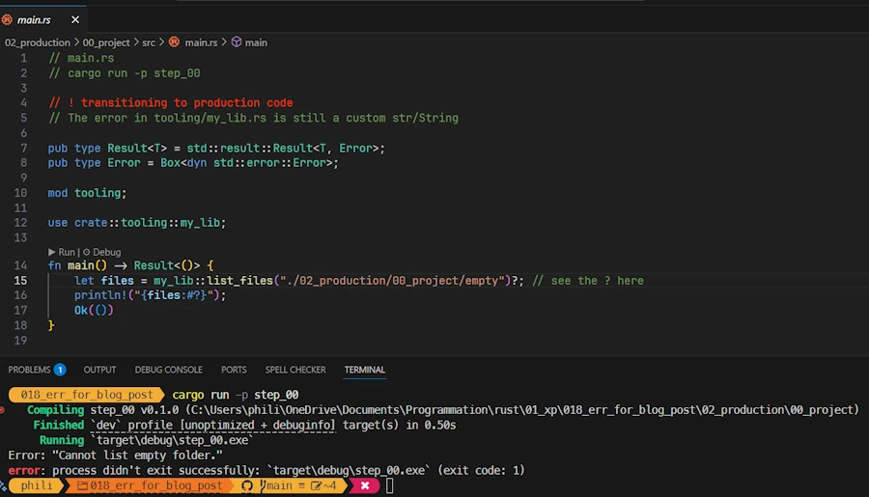
Task: Click the red X status in prompt
Action: click(x=365, y=486)
